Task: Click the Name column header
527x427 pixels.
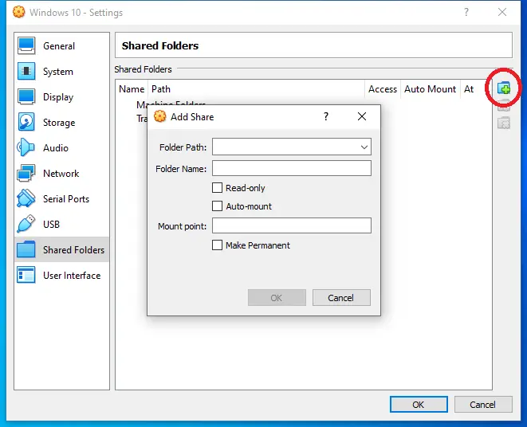Action: [x=132, y=89]
